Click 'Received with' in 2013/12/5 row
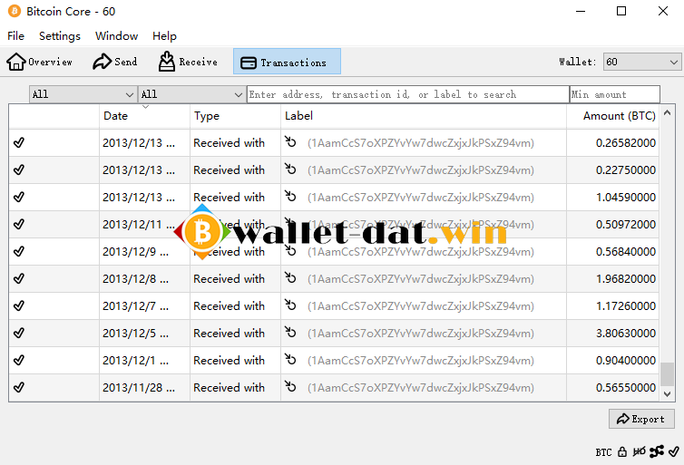This screenshot has height=465, width=684. click(229, 334)
